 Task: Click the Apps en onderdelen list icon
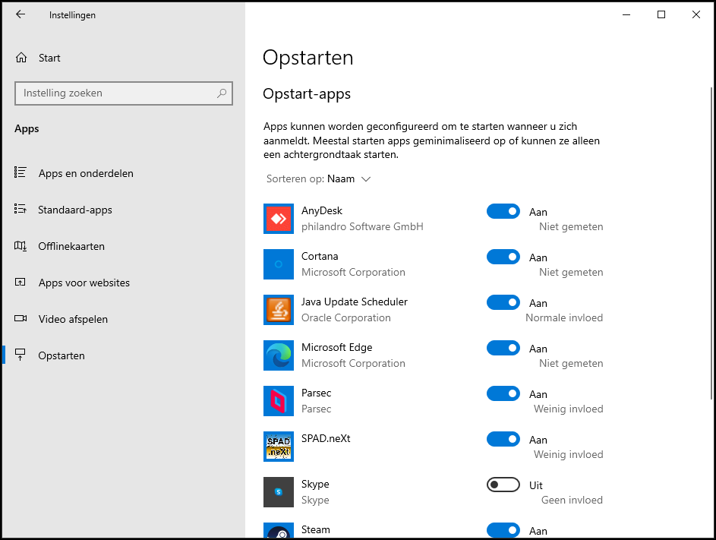click(20, 172)
